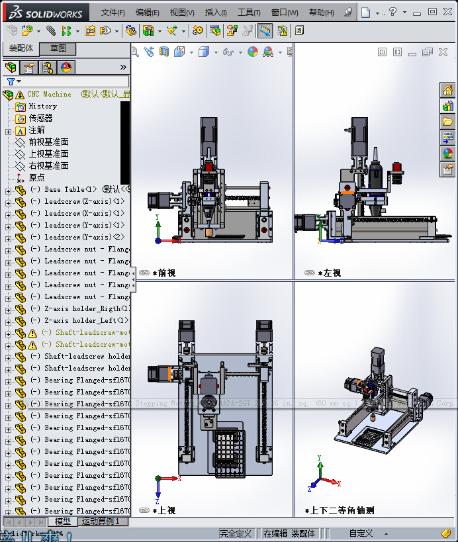This screenshot has height=542, width=458.
Task: Click the Exploded View icon
Action: pos(232,30)
